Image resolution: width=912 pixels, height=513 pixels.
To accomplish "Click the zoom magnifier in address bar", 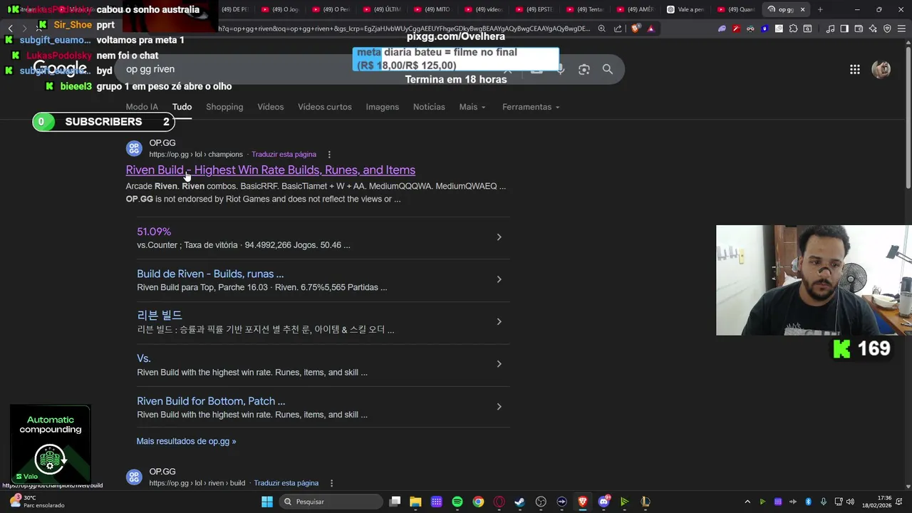I will (602, 28).
